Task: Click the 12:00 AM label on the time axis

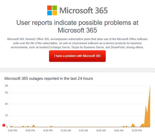Action: click(x=66, y=130)
